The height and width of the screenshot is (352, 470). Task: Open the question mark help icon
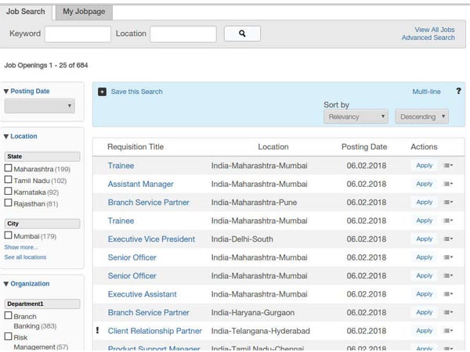click(458, 91)
